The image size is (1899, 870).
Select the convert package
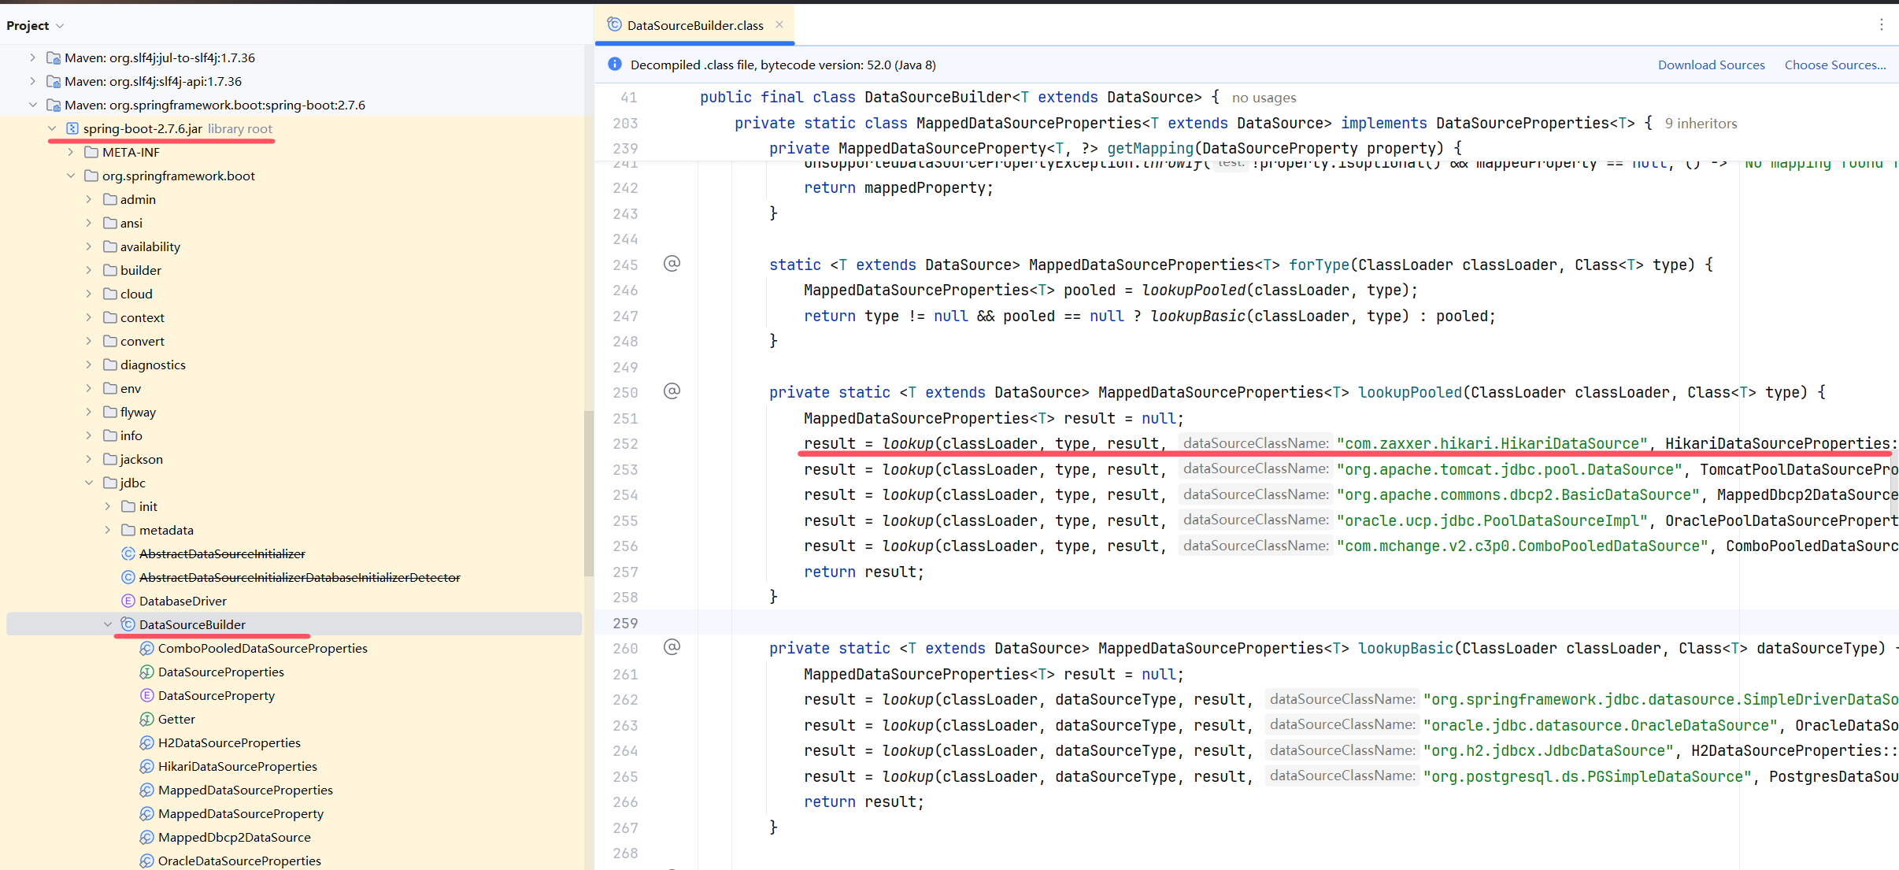tap(143, 341)
